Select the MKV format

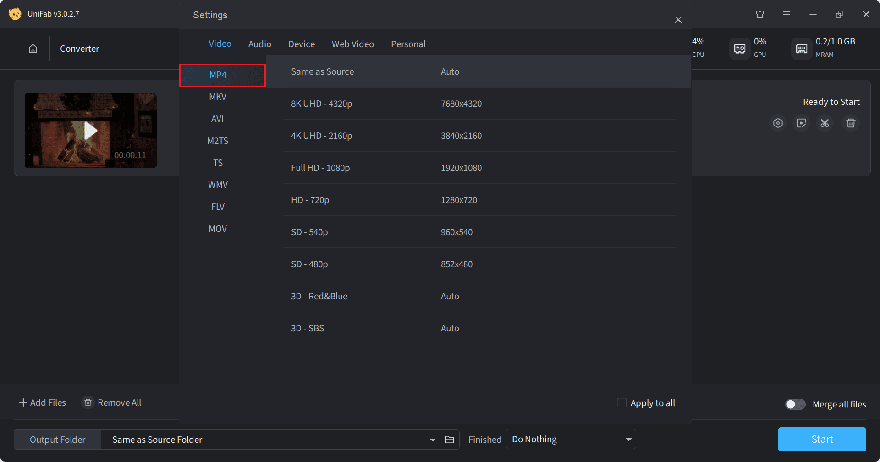point(218,97)
